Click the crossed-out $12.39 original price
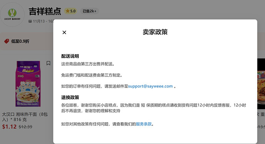Screen dimensions: 265x144 (25, 127)
